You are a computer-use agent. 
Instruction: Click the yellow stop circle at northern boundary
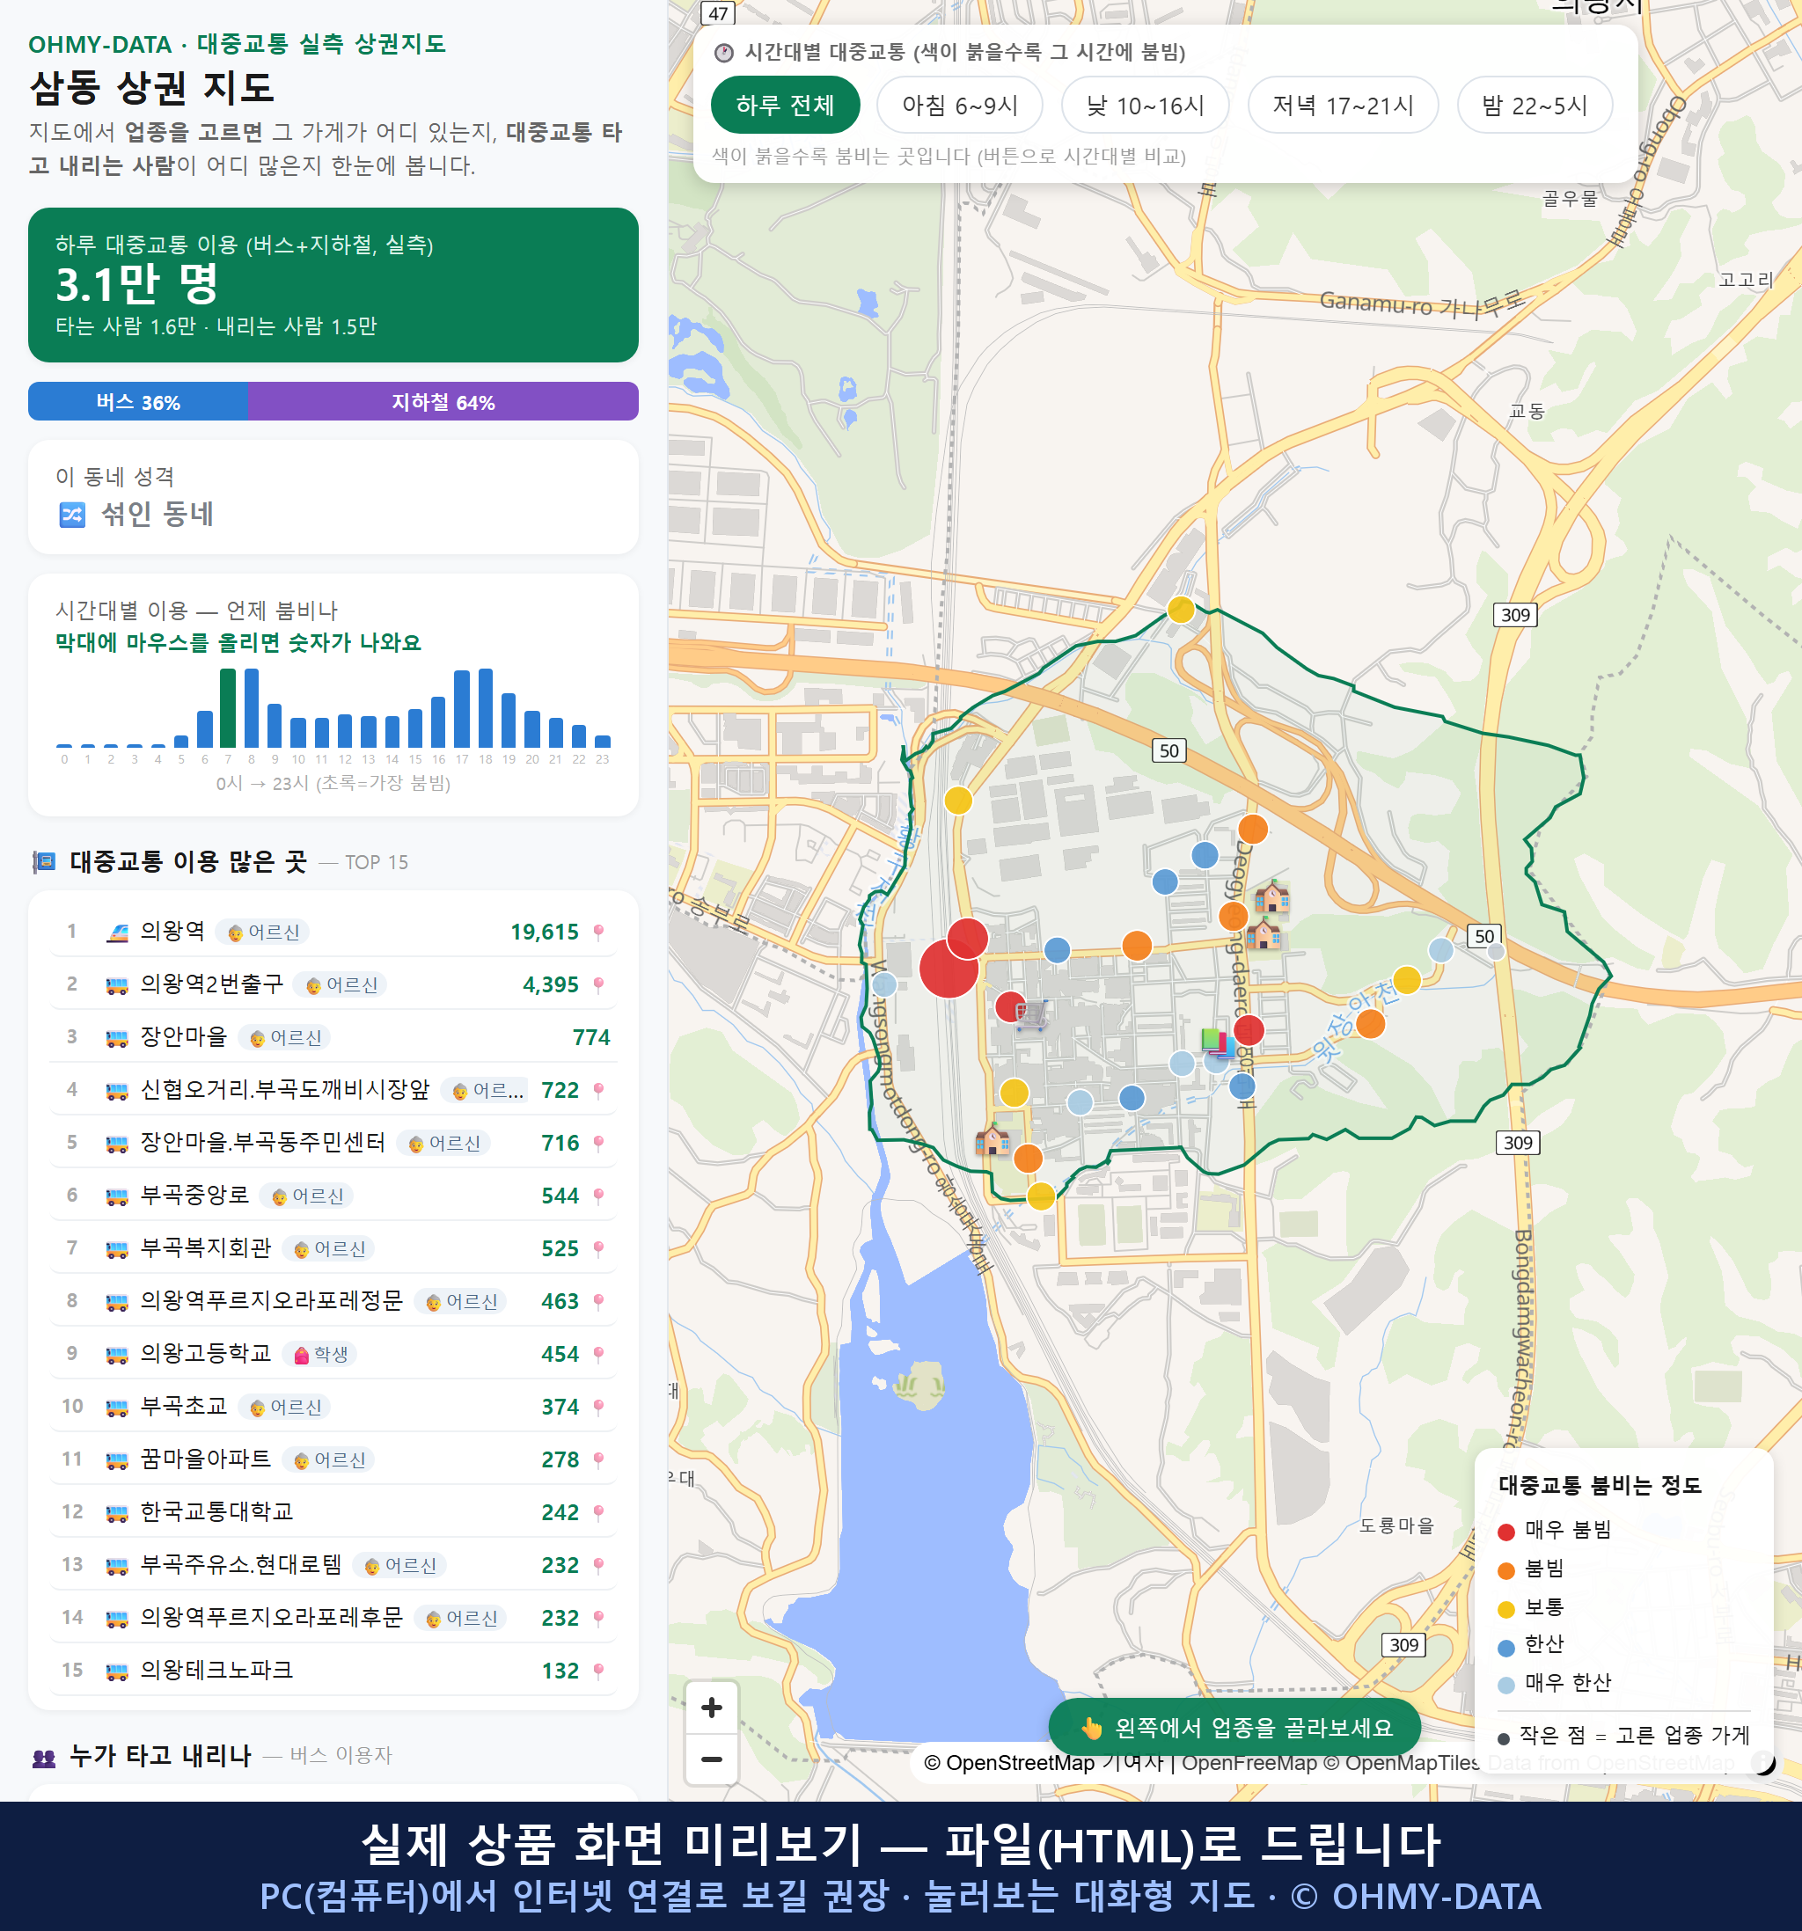click(x=1180, y=610)
